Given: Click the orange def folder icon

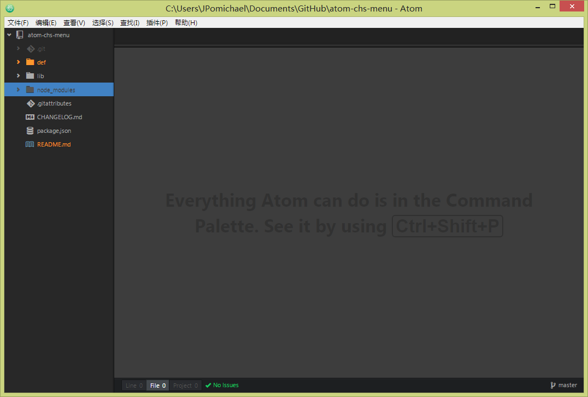Looking at the screenshot, I should tap(30, 62).
